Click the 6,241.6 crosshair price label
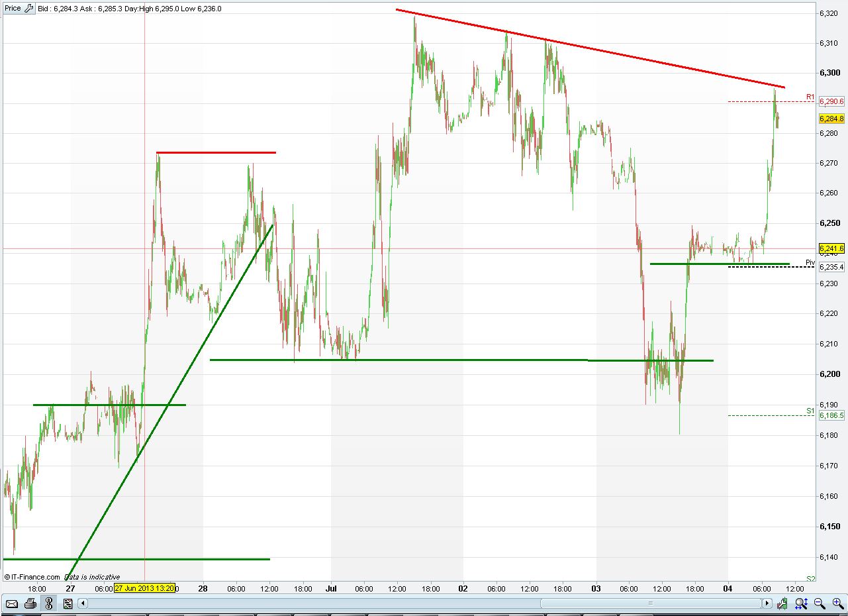848x616 pixels. [x=831, y=248]
